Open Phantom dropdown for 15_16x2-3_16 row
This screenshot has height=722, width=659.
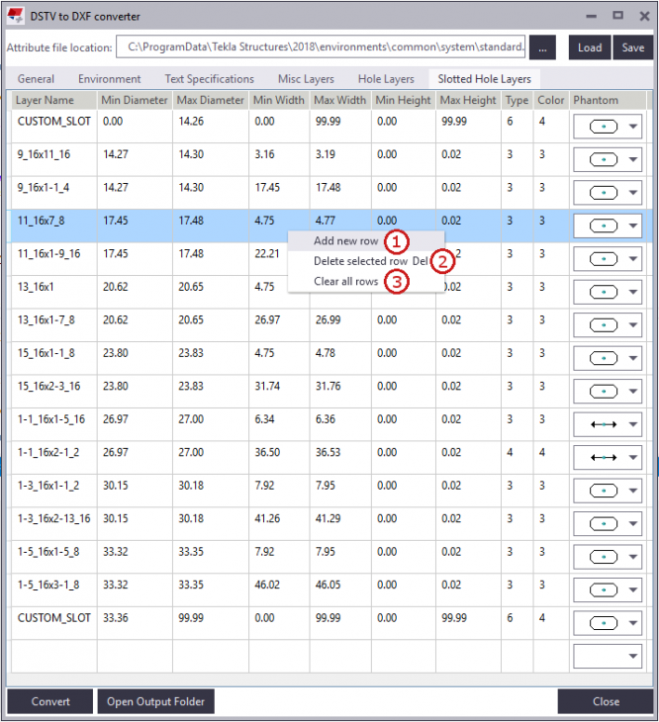click(608, 392)
